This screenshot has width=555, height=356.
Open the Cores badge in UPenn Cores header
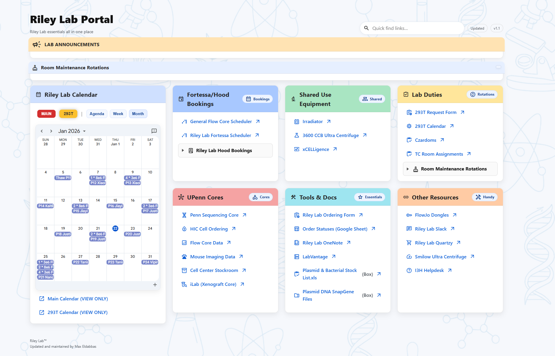tap(260, 197)
